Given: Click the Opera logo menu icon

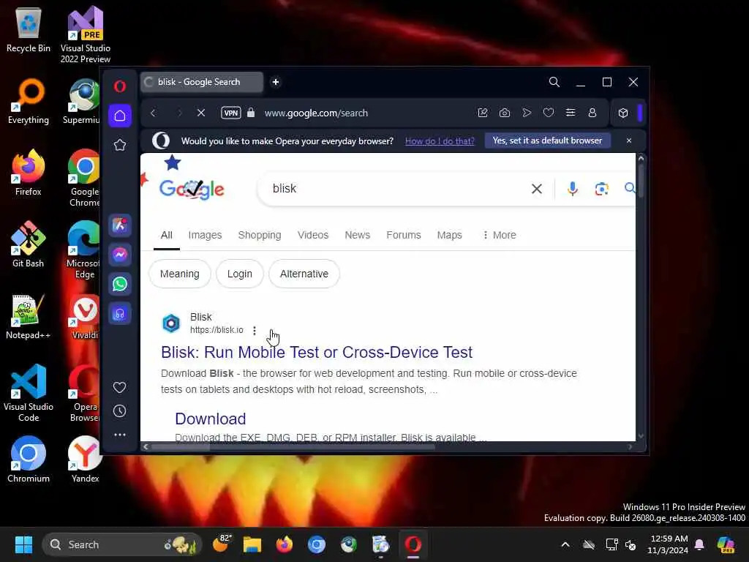Looking at the screenshot, I should click(119, 86).
